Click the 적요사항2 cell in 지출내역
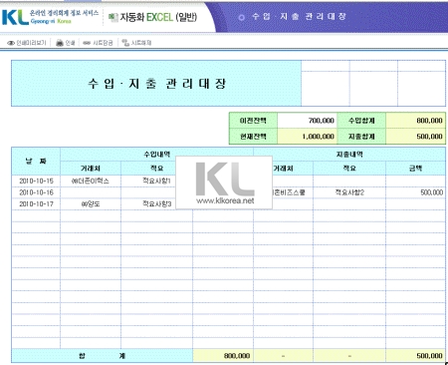 coord(349,192)
